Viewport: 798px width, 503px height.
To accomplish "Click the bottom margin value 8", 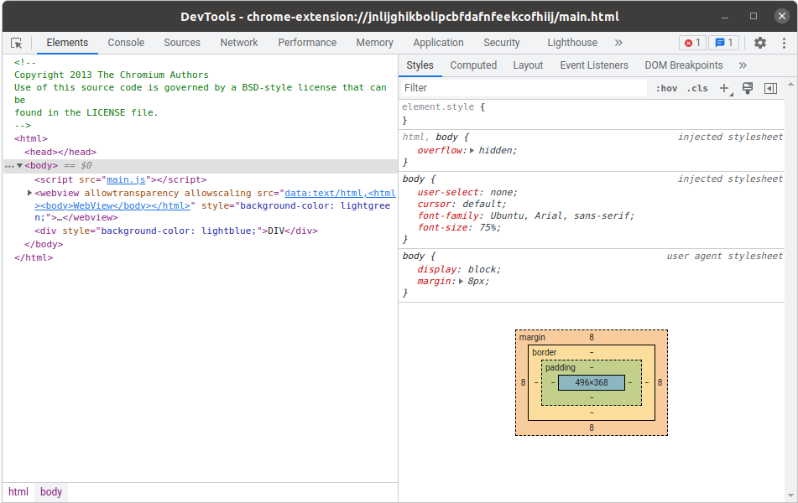I will tap(592, 428).
